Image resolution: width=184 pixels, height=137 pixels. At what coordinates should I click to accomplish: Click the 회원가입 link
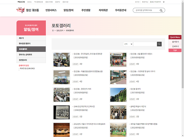tap(145, 2)
